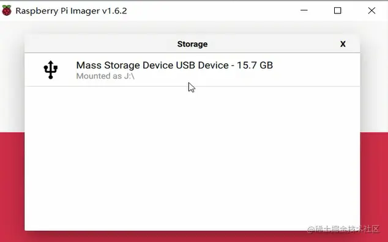The image size is (388, 242).
Task: Dismiss the storage picker using X
Action: (343, 44)
